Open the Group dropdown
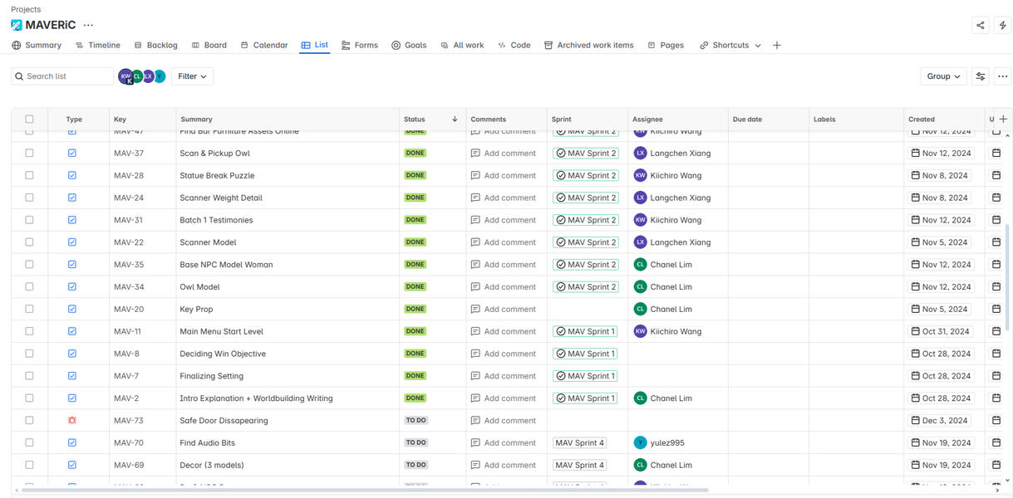The image size is (1013, 498). click(943, 76)
